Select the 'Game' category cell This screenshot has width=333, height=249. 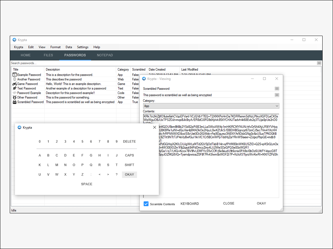click(121, 84)
